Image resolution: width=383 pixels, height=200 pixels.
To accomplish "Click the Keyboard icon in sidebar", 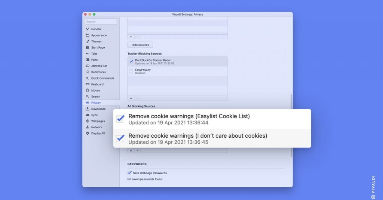I will point(88,84).
